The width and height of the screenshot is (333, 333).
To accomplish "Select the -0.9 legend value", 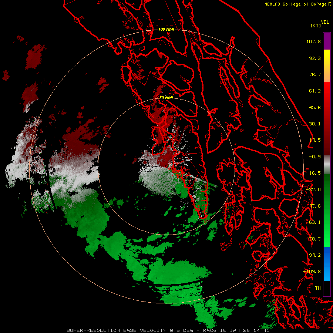I will pos(315,157).
